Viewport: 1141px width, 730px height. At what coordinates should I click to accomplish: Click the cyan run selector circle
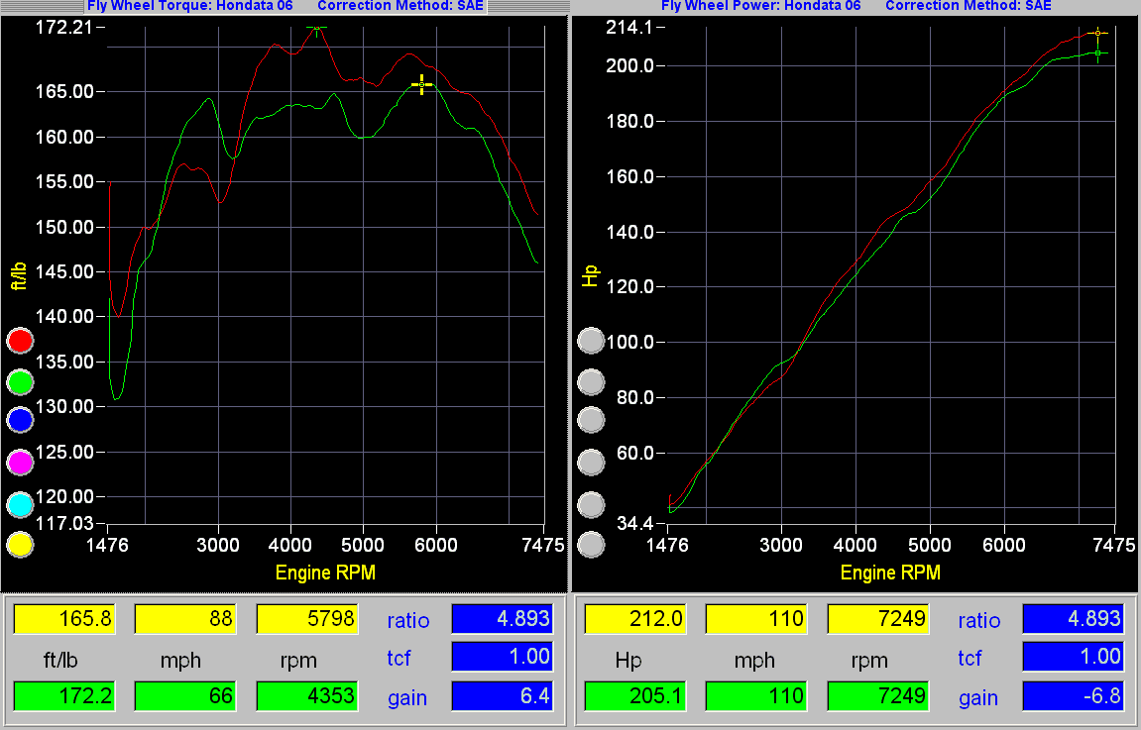(20, 504)
